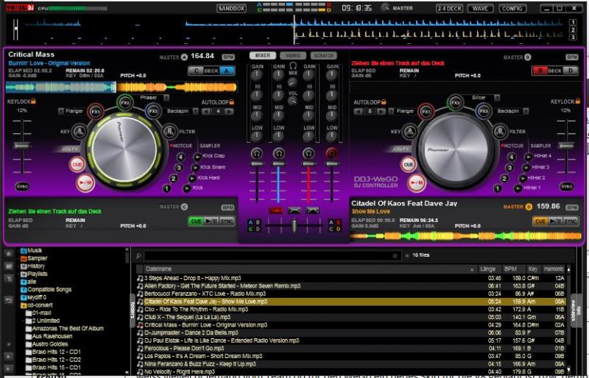Toggle the left deck keylock padlock
The width and height of the screenshot is (589, 378).
tap(34, 102)
